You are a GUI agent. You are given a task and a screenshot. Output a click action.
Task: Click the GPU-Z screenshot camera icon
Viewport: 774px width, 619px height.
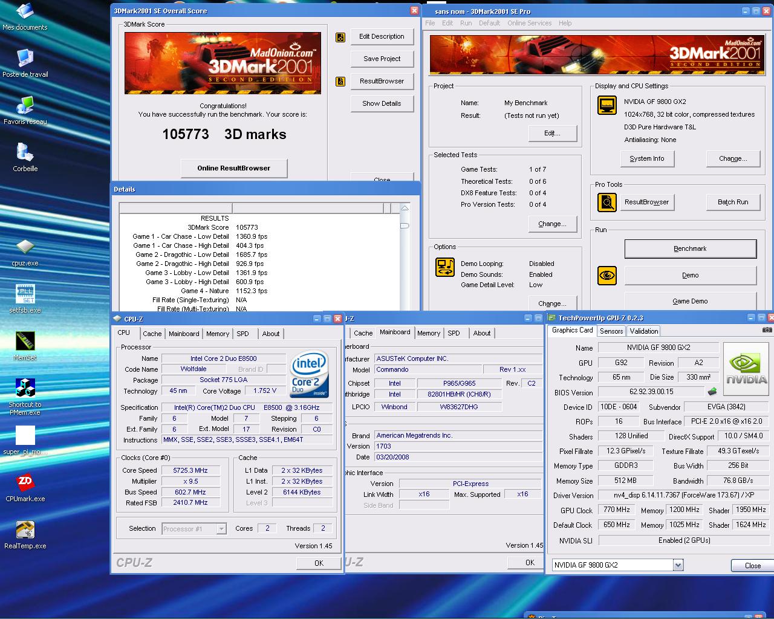tap(767, 330)
